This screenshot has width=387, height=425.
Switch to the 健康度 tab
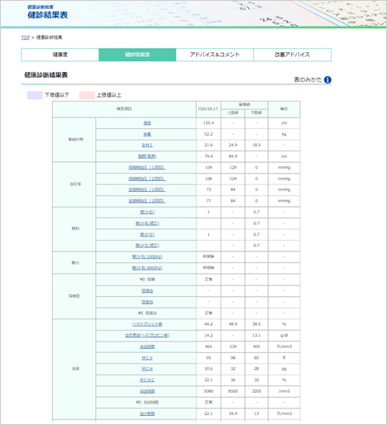[60, 55]
